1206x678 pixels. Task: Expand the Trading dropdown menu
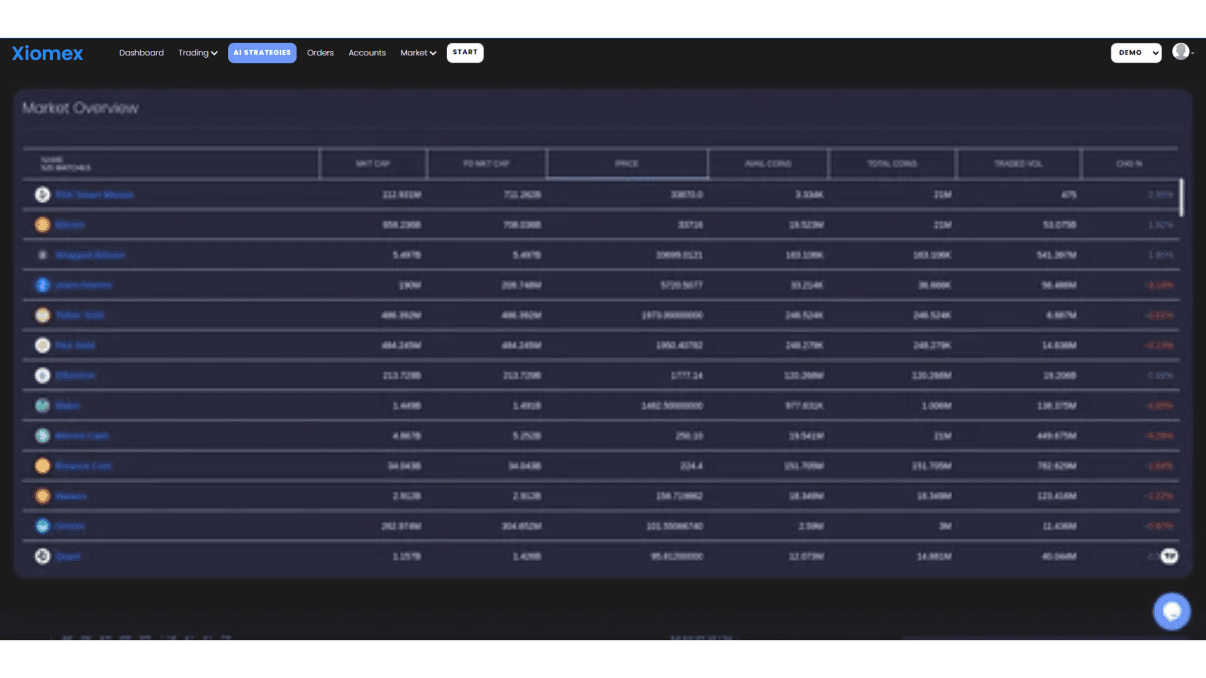point(198,52)
